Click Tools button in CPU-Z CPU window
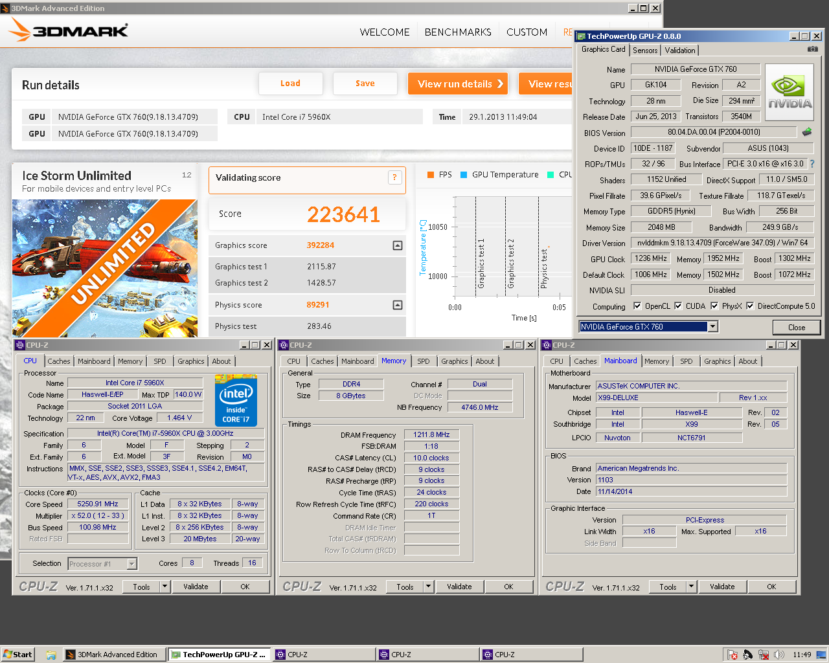 click(x=142, y=587)
